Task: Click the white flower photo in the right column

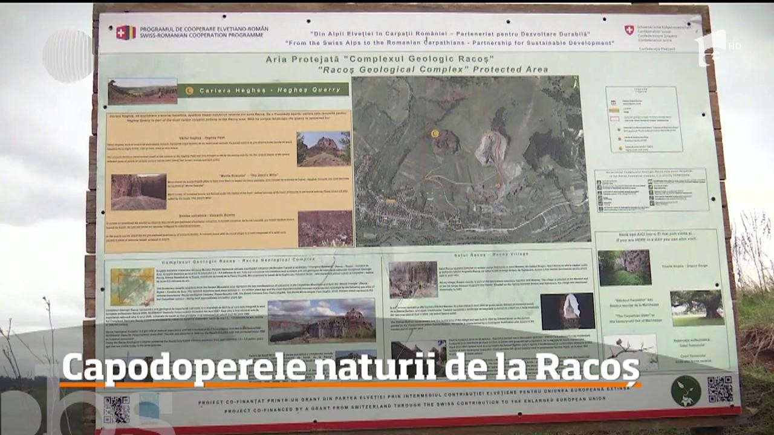Action: (631, 351)
